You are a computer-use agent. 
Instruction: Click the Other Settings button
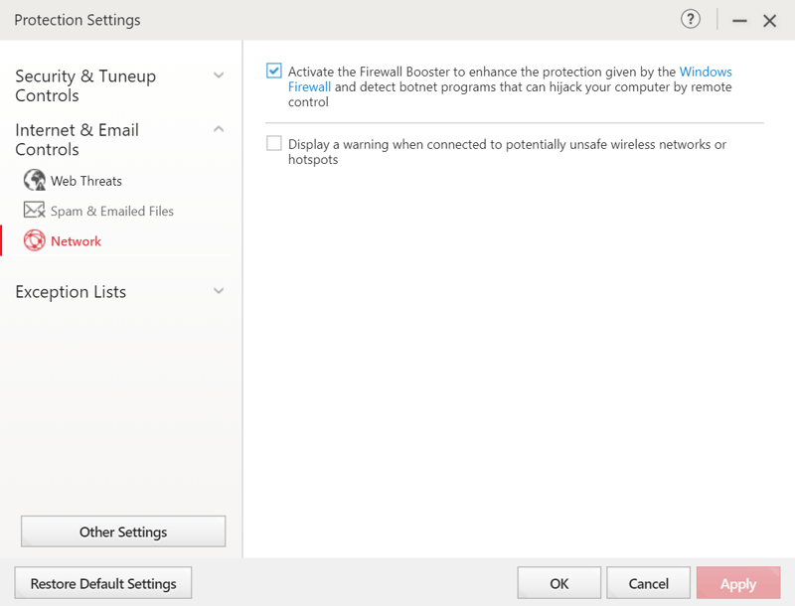click(x=123, y=531)
